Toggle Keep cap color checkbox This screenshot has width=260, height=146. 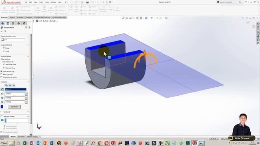pyautogui.click(x=2, y=74)
